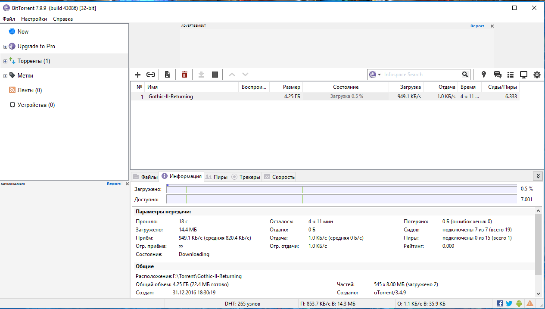This screenshot has height=309, width=545.
Task: Click the Загрузка 0.5 % status cell
Action: pyautogui.click(x=346, y=97)
